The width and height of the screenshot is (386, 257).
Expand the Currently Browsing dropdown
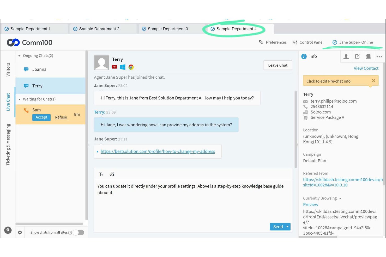(340, 199)
